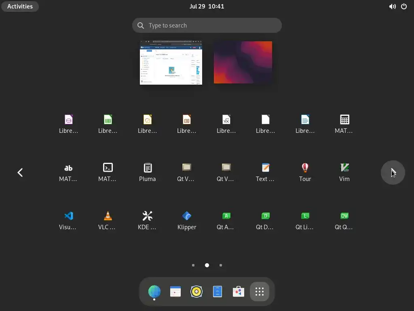Switch to the empty workspace with the wallpaper

pos(243,62)
